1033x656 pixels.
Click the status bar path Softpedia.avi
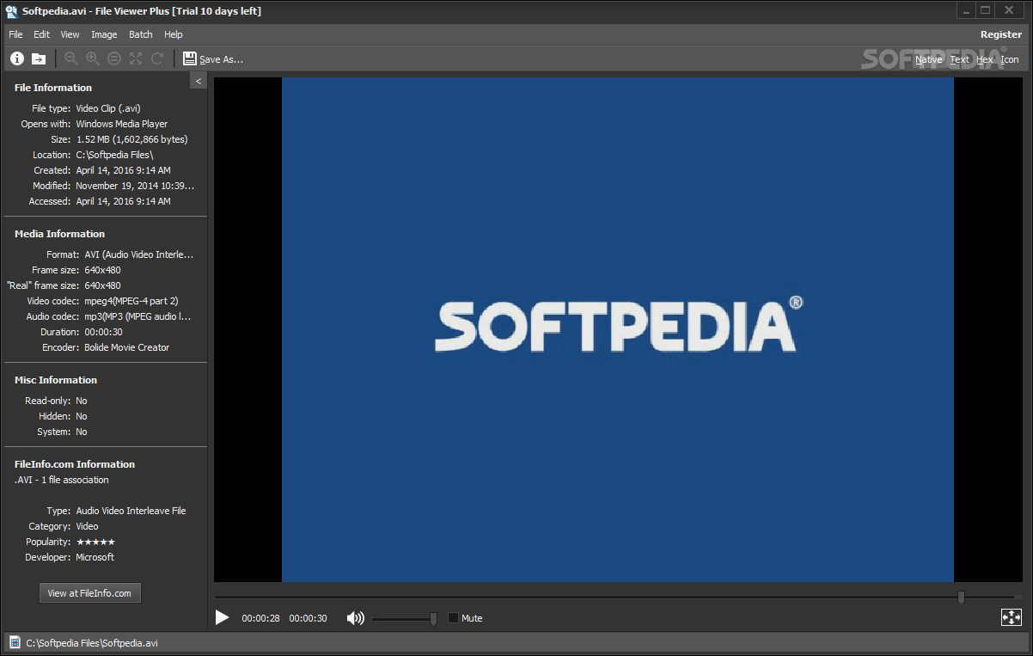(92, 642)
